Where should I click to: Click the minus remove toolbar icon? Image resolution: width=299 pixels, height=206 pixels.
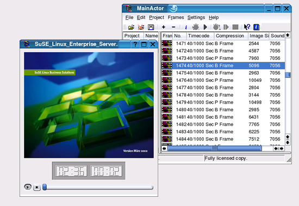173,27
